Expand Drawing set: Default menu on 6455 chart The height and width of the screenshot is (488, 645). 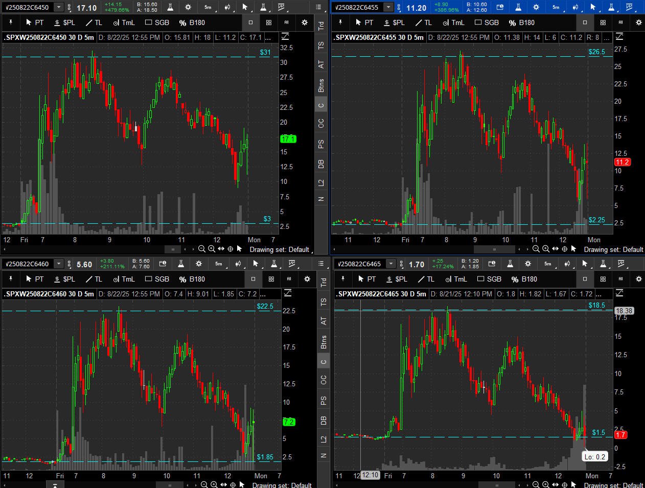(x=613, y=249)
